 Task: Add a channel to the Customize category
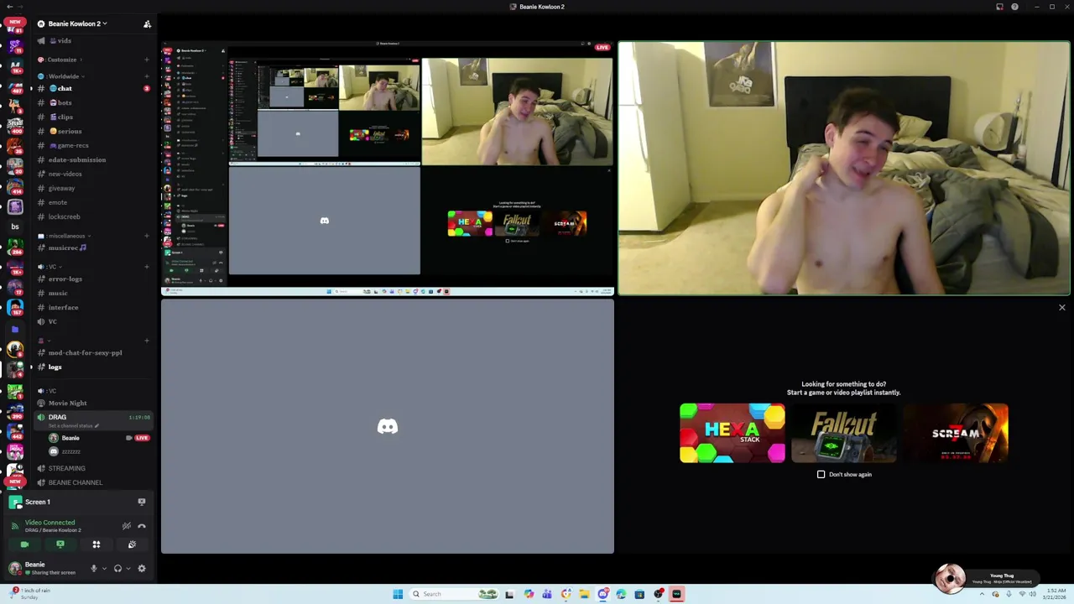tap(147, 60)
